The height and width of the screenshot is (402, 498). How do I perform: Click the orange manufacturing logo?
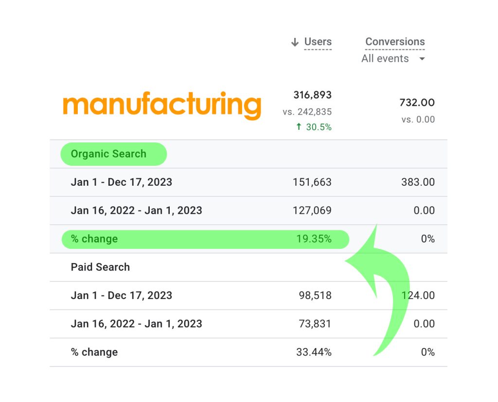pyautogui.click(x=162, y=105)
